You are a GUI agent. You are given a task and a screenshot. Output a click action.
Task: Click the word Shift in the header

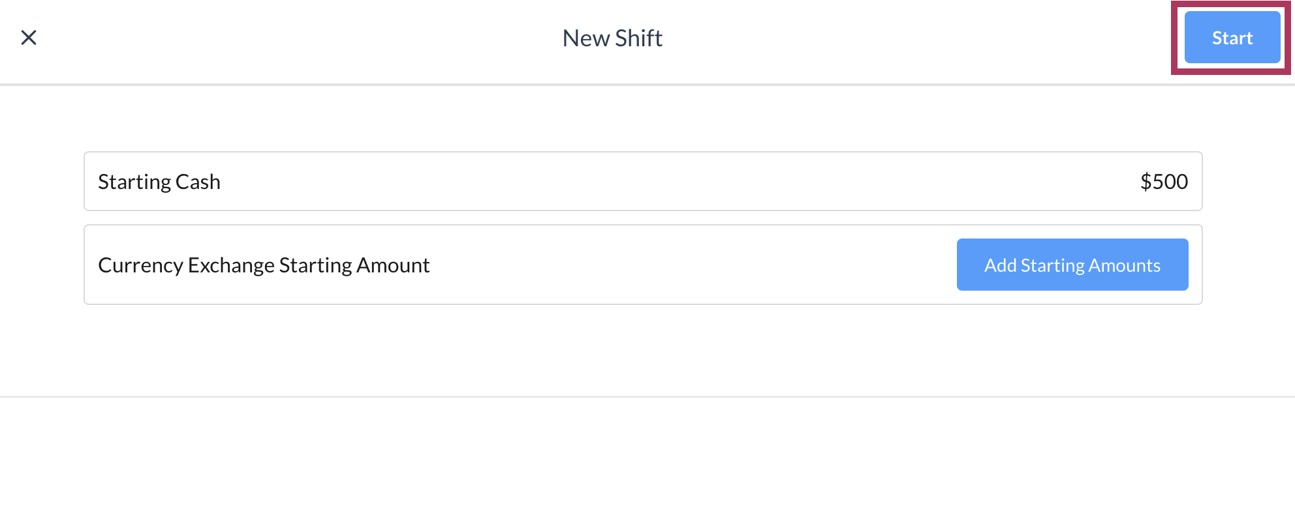click(638, 38)
